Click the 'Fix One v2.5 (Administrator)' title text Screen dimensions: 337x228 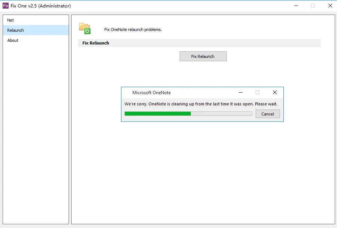tap(40, 6)
